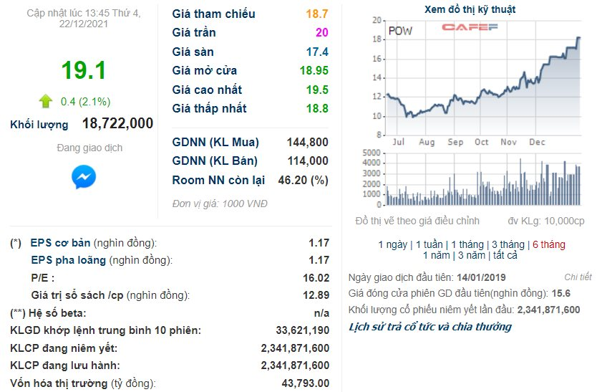Image resolution: width=602 pixels, height=392 pixels.
Task: Select the '1 tuần' chart range
Action: 429,244
